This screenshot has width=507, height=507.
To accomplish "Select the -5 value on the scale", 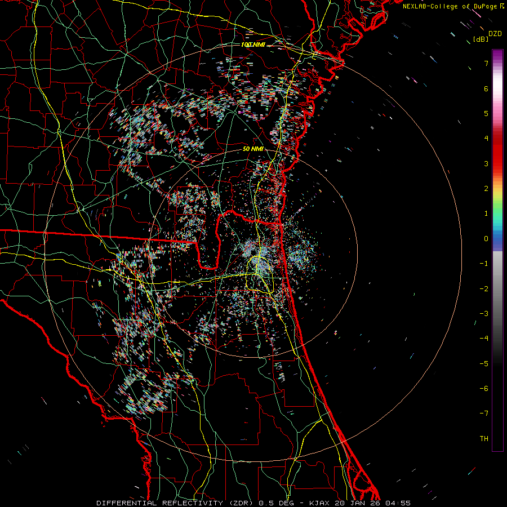I will pyautogui.click(x=484, y=364).
